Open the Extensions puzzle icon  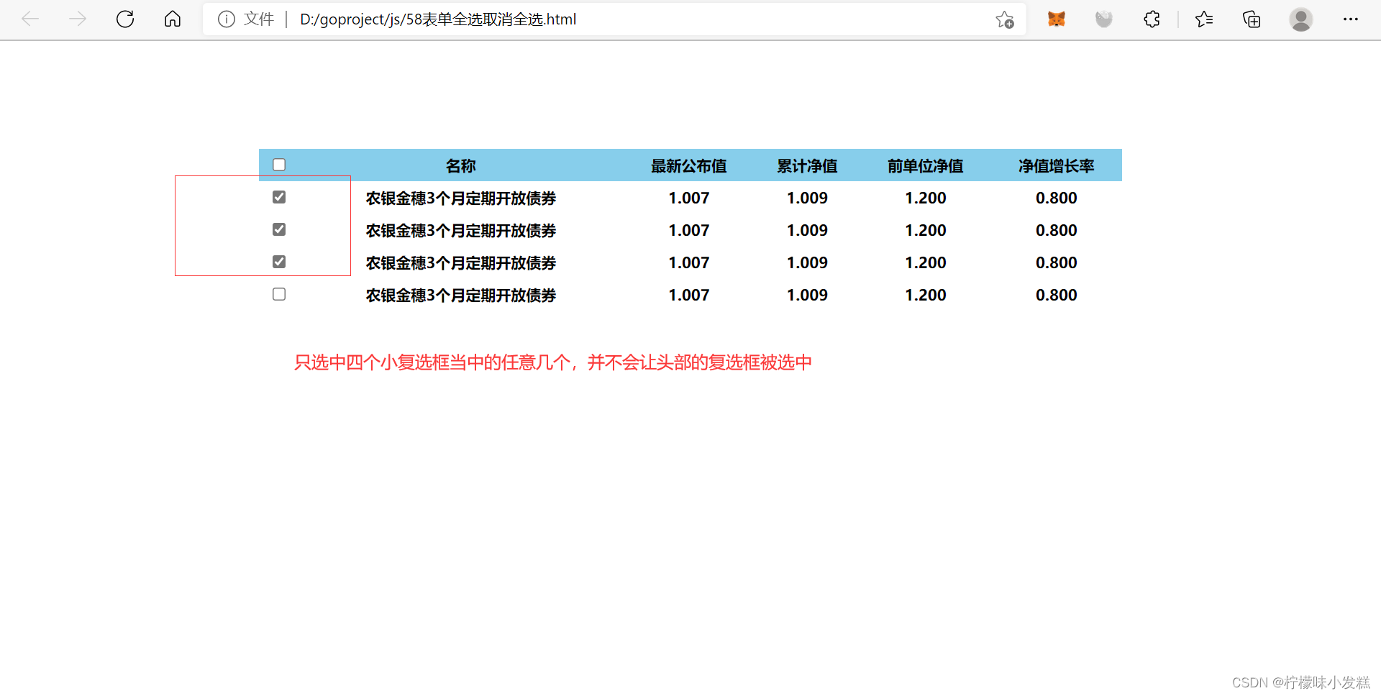pyautogui.click(x=1152, y=19)
